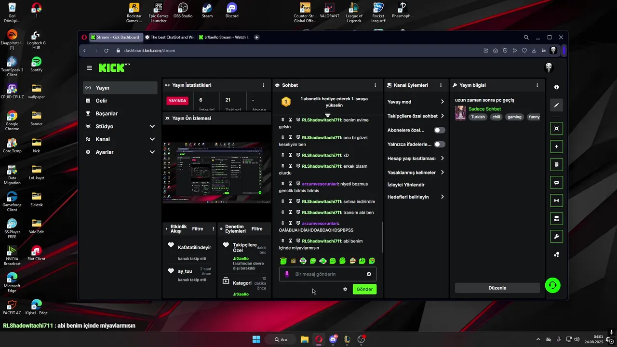Click the purple microphone icon in chat input
The image size is (617, 347).
287,274
